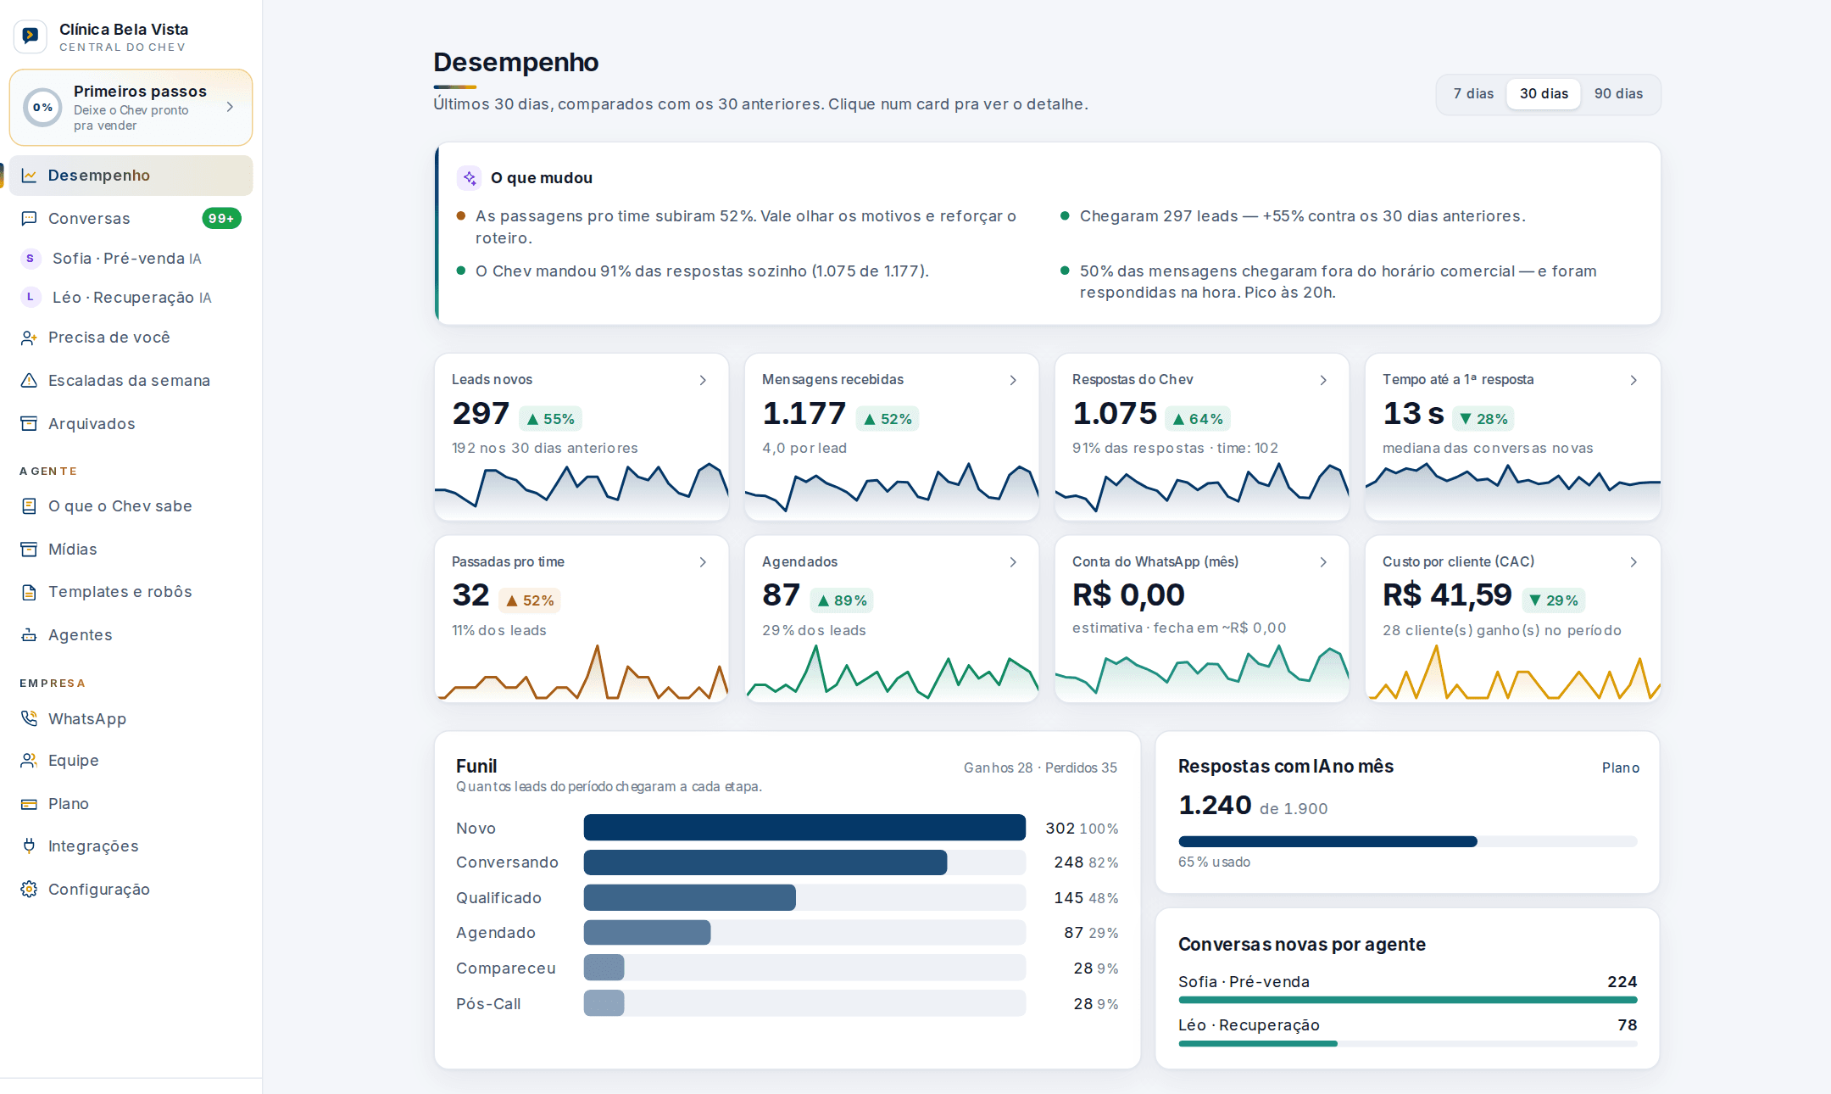This screenshot has width=1831, height=1094.
Task: Click the '1.240' responses value
Action: coord(1215,806)
